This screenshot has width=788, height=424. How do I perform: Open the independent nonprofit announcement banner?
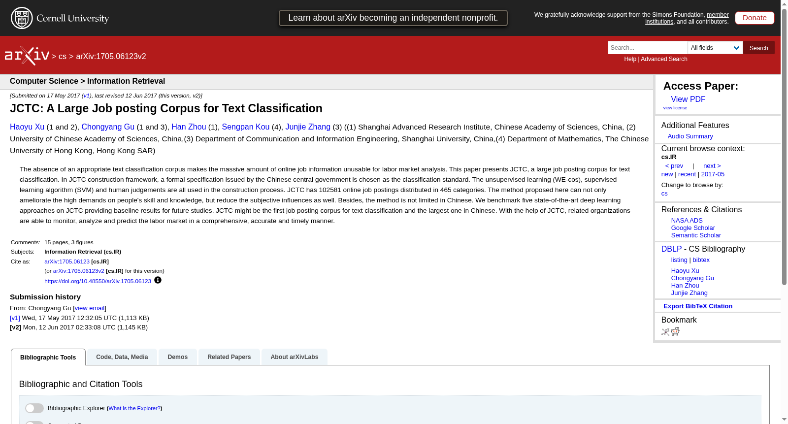[x=393, y=18]
